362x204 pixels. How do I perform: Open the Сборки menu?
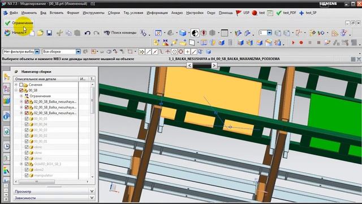pos(114,13)
